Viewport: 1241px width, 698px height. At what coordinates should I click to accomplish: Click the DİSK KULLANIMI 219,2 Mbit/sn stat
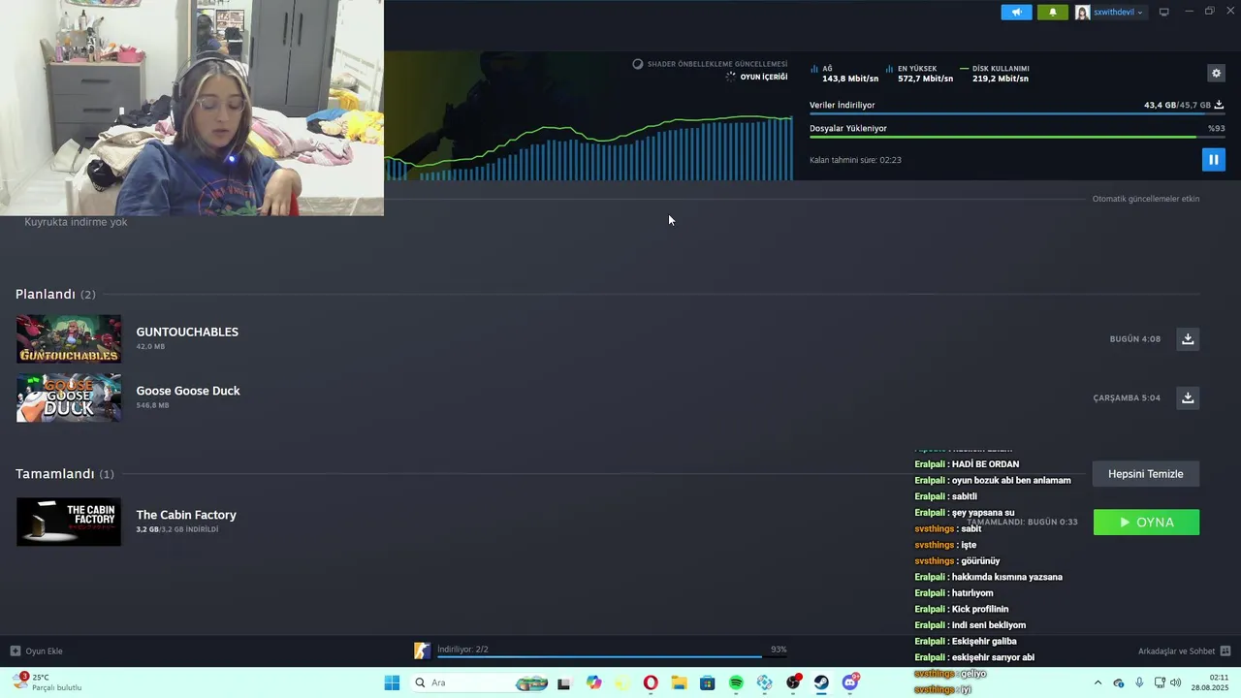(995, 74)
